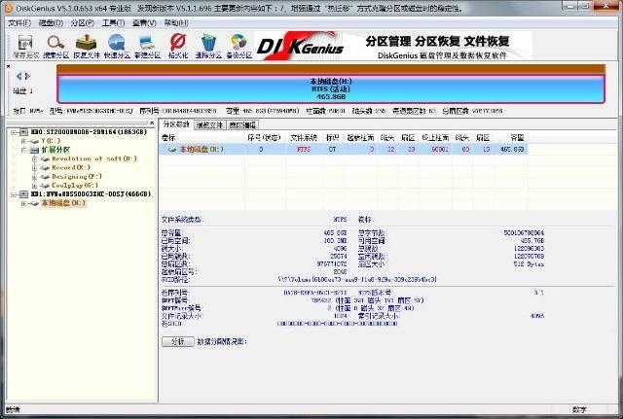Click the 文件系统 column header
Viewport: 623px width, 419px height.
(x=304, y=138)
